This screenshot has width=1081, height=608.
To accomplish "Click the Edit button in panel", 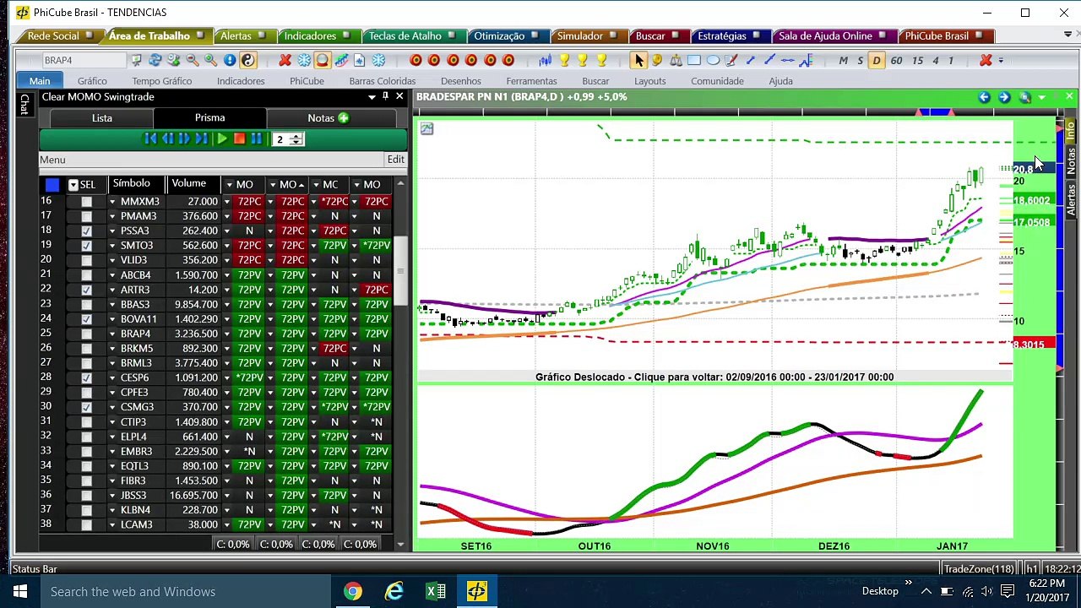I will (x=395, y=160).
